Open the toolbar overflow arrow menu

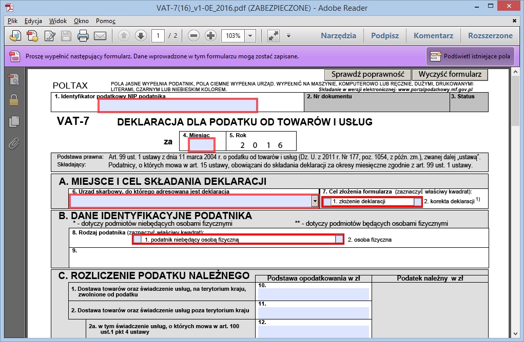tap(289, 36)
